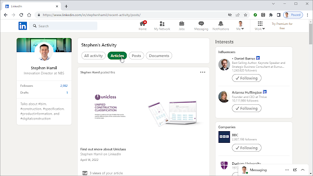Expand the Messaging panel chevron
313x176 pixels.
coord(303,170)
